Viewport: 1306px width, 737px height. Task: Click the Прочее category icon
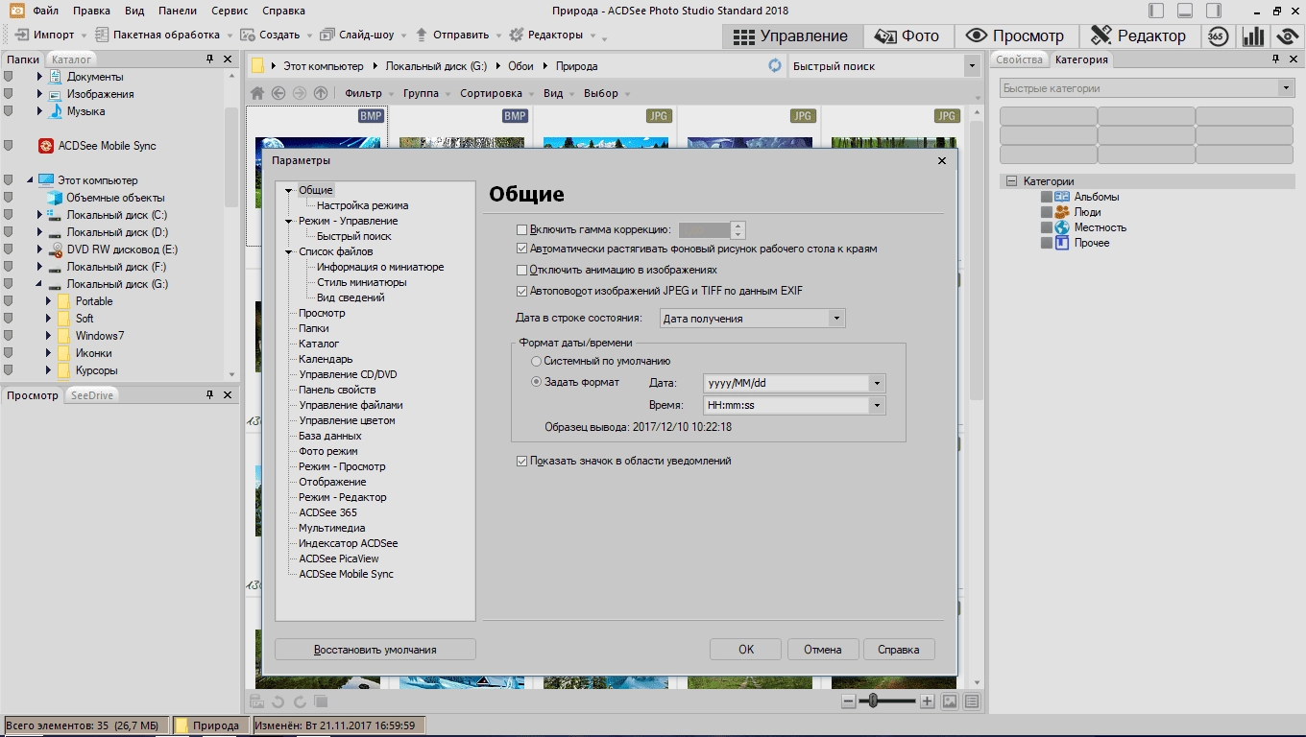point(1061,243)
